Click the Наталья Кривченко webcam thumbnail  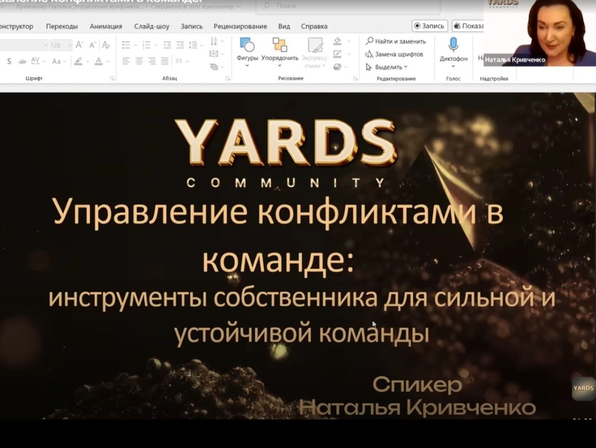click(539, 33)
